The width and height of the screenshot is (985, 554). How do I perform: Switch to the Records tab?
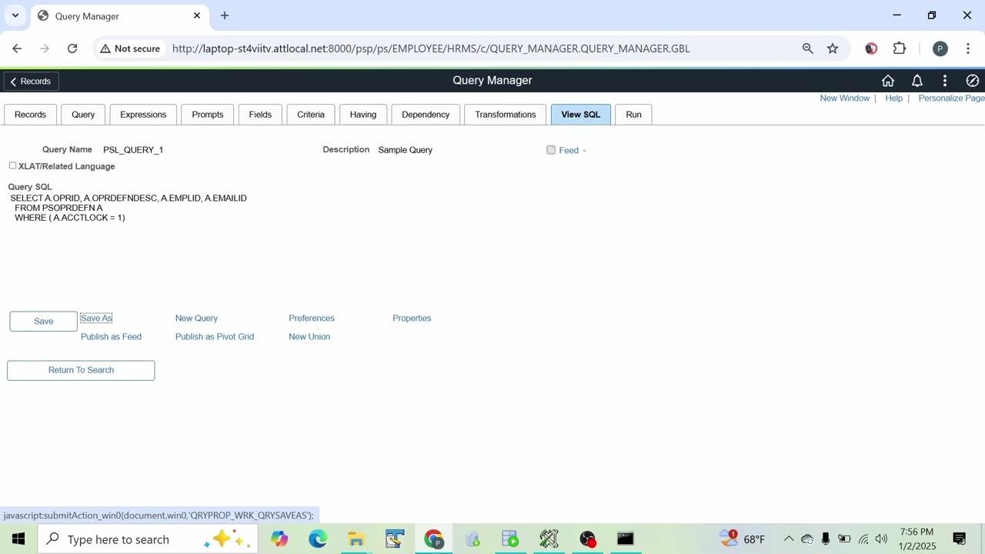click(30, 115)
